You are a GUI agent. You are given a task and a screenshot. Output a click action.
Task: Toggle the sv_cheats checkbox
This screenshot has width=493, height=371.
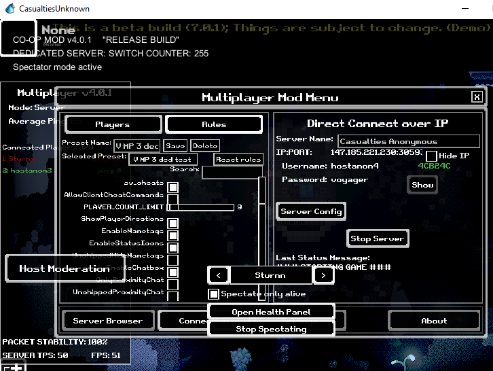click(x=173, y=188)
